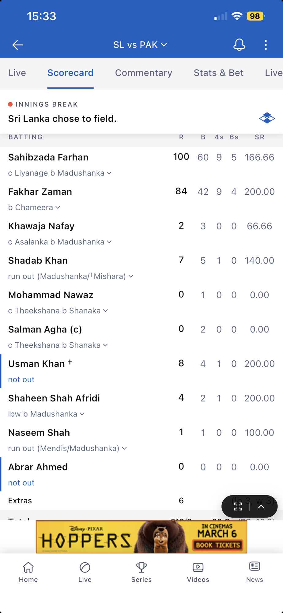Go to Home in bottom navigation
The image size is (283, 613).
(28, 572)
